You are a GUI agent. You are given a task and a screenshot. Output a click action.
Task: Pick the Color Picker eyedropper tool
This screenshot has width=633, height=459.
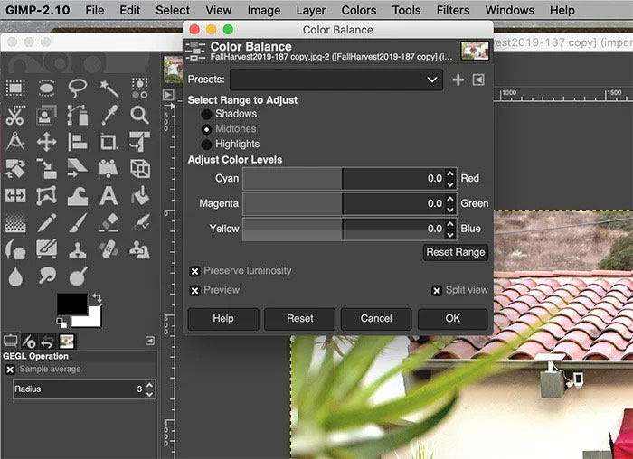[109, 115]
